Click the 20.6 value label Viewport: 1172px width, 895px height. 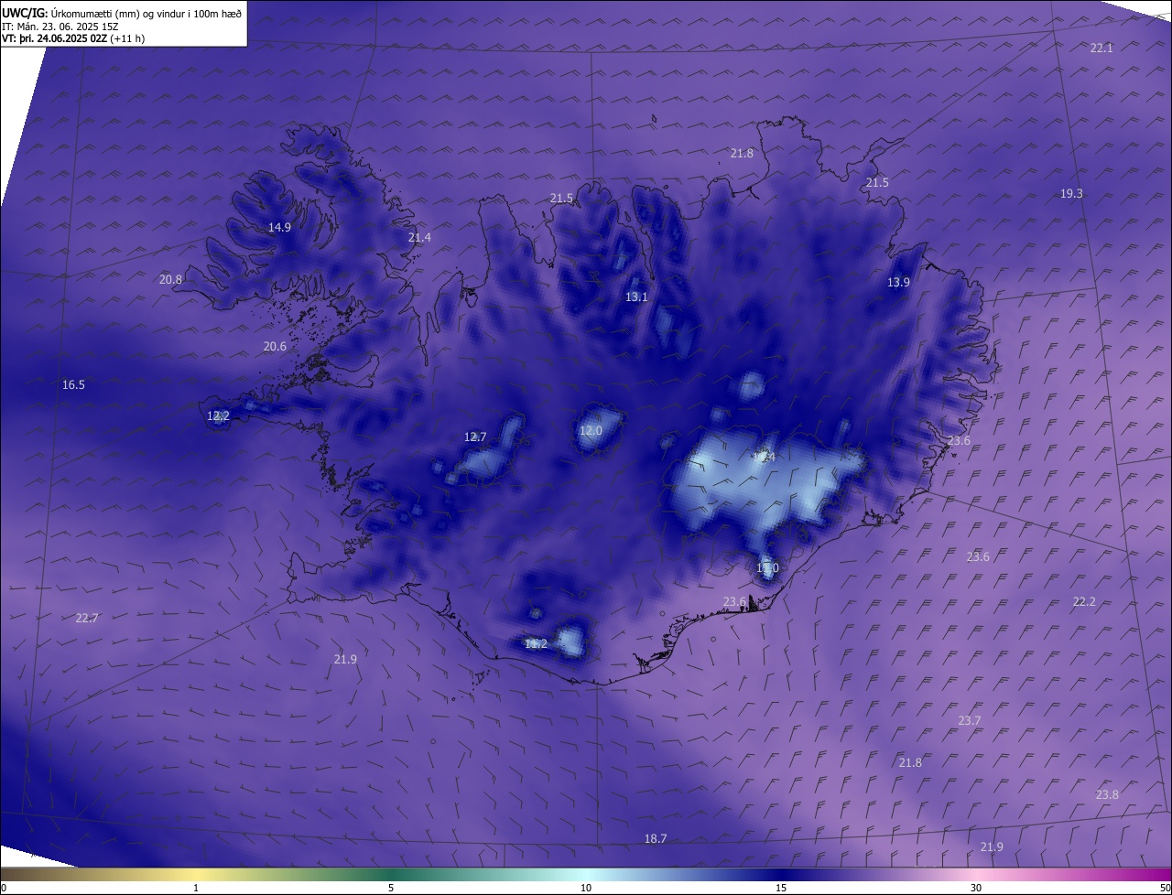275,347
